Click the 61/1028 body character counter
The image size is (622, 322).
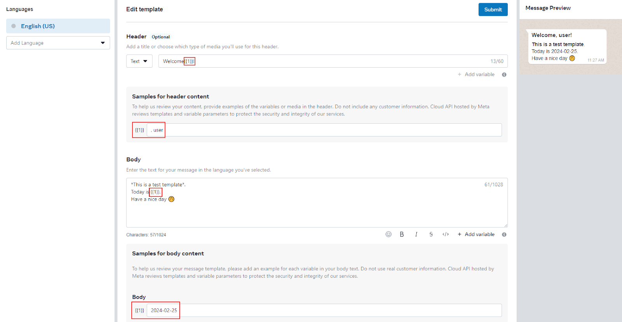click(494, 185)
